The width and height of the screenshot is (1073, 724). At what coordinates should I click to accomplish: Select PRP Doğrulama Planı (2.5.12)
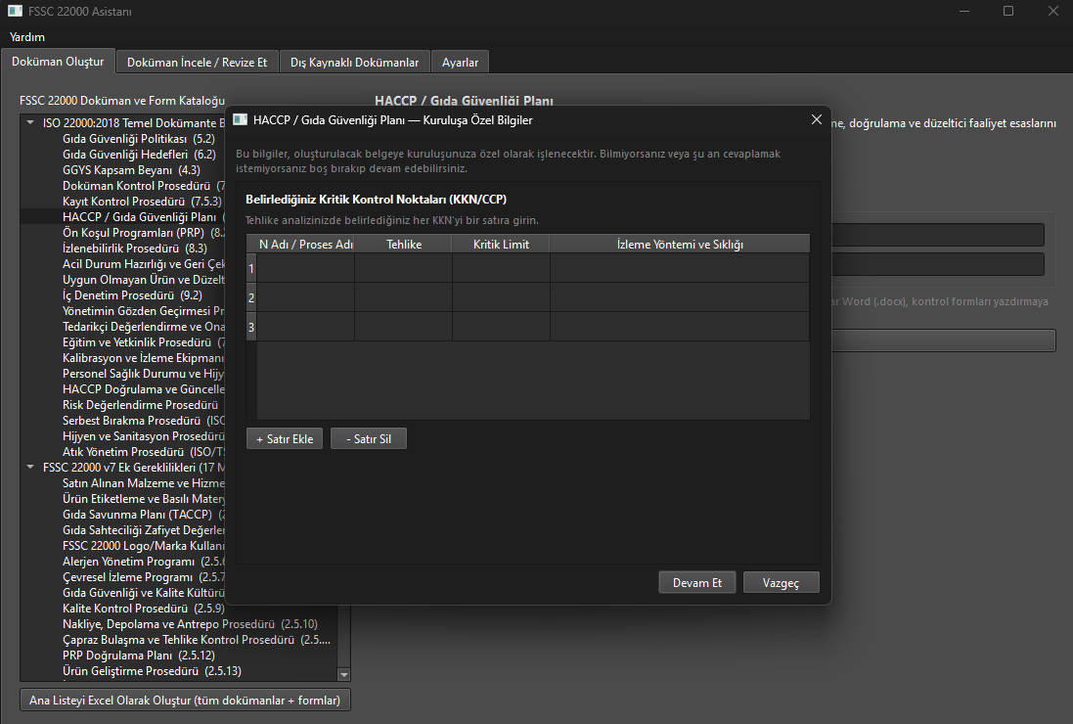(x=139, y=656)
